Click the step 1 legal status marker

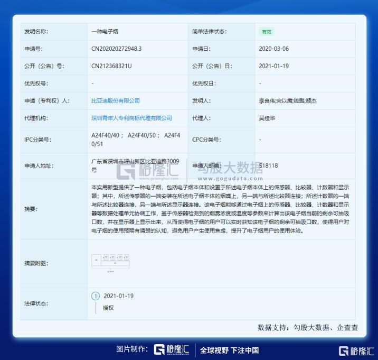pos(96,296)
